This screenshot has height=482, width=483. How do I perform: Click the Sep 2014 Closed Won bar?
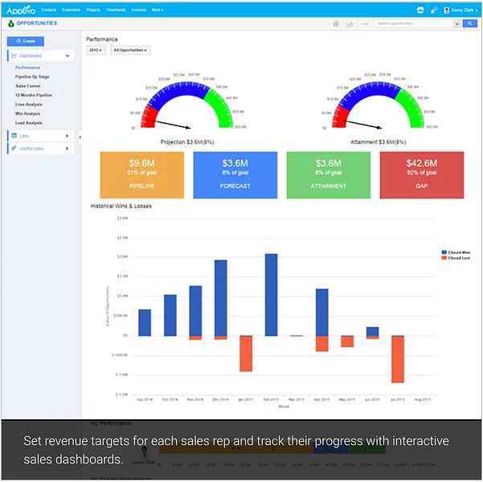click(145, 322)
